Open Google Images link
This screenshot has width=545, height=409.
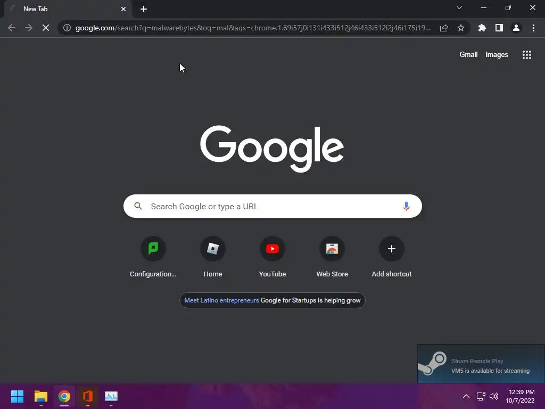497,55
